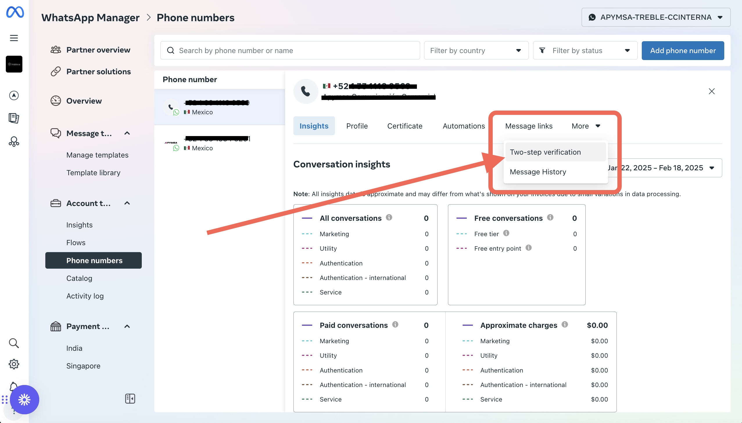This screenshot has width=742, height=423.
Task: Open Insights under Account tools
Action: click(x=79, y=225)
